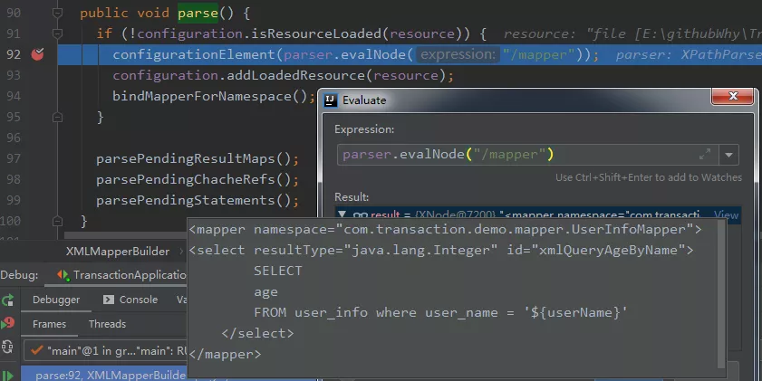The image size is (762, 381).
Task: Click the parse method name on line 90
Action: click(198, 13)
